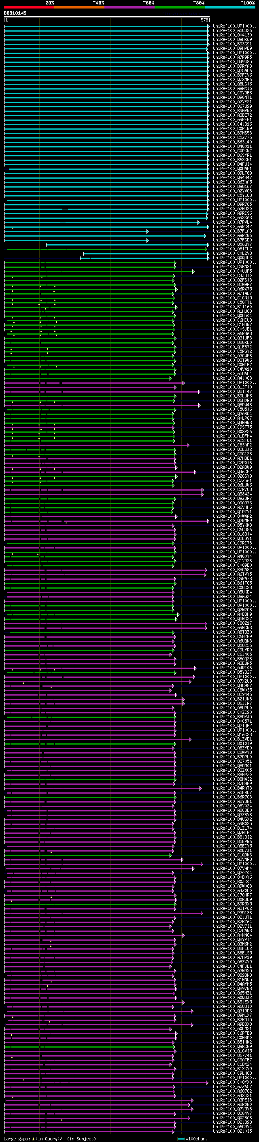Click hit UniRef100_C8SAP2
Image resolution: width=259 pixels, height=1142 pixels.
232,445
